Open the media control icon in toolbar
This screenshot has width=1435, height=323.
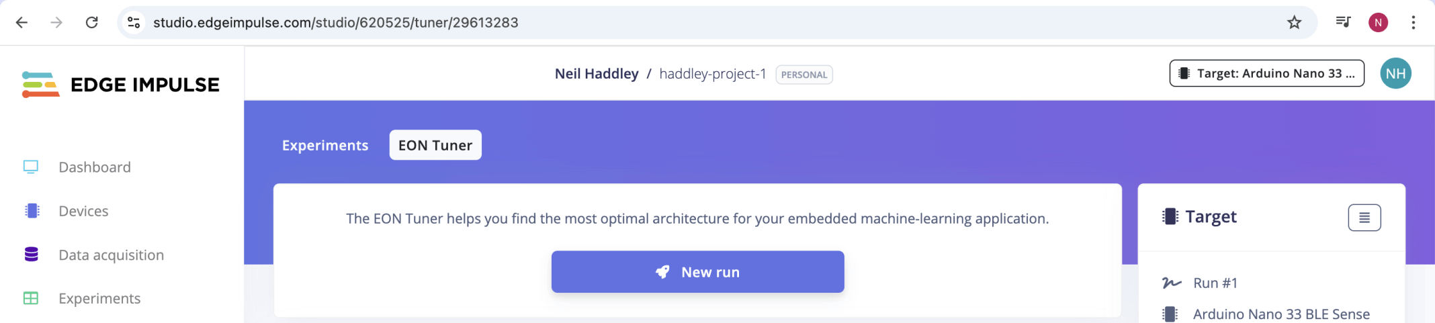[x=1343, y=23]
